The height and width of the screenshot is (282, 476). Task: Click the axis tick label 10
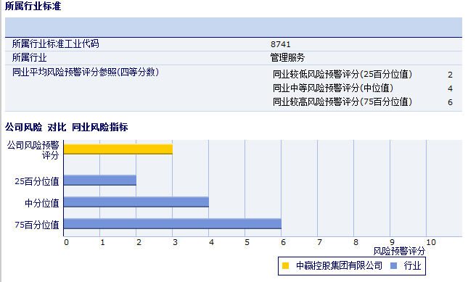pos(431,242)
